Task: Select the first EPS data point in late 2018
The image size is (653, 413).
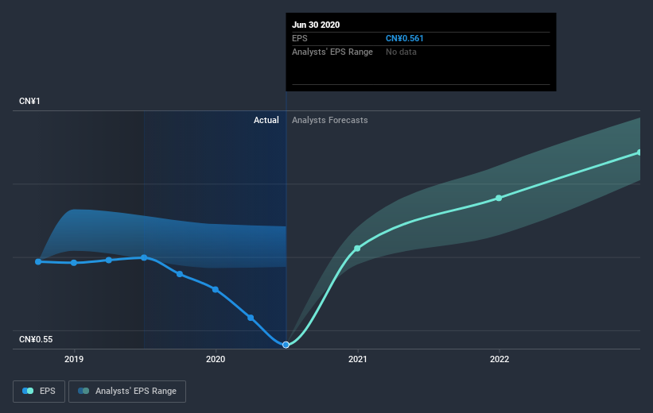Action: pos(38,261)
